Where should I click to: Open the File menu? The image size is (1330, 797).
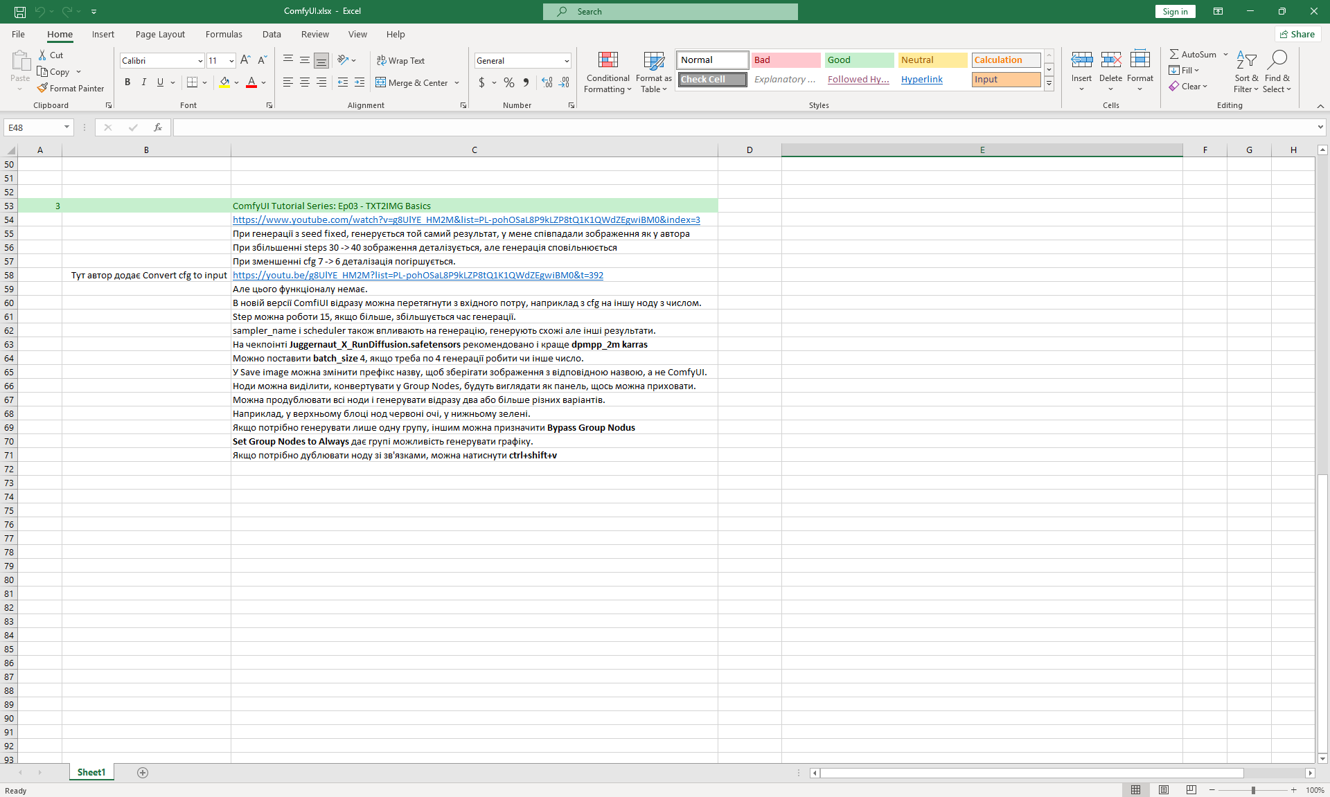(x=19, y=34)
